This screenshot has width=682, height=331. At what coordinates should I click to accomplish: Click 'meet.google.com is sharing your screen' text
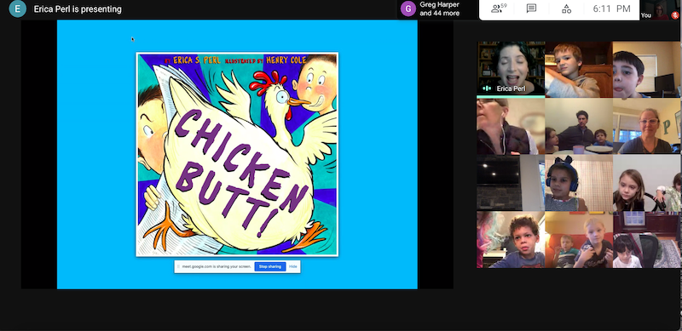click(x=217, y=266)
